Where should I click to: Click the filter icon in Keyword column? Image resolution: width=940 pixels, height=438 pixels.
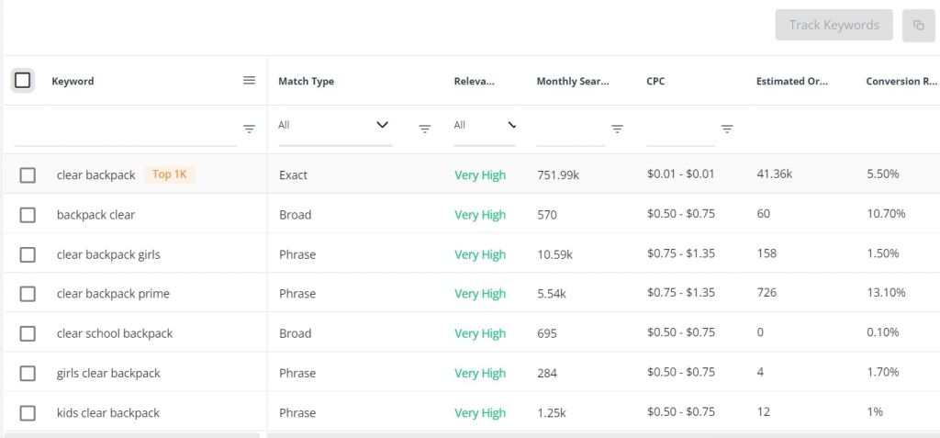[x=250, y=129]
